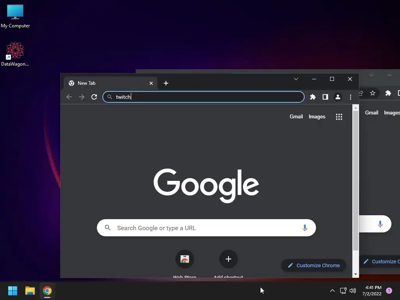Reload the page in front Chrome window

coord(94,97)
